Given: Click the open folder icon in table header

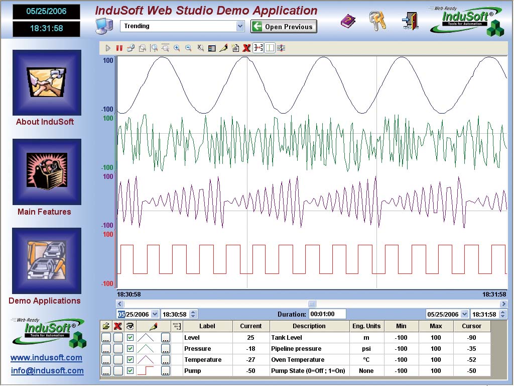Looking at the screenshot, I should 106,326.
